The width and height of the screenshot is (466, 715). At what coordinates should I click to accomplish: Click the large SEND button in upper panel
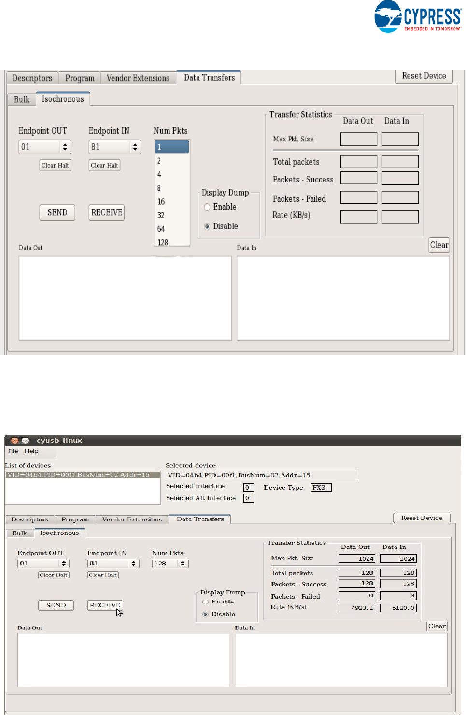(57, 212)
